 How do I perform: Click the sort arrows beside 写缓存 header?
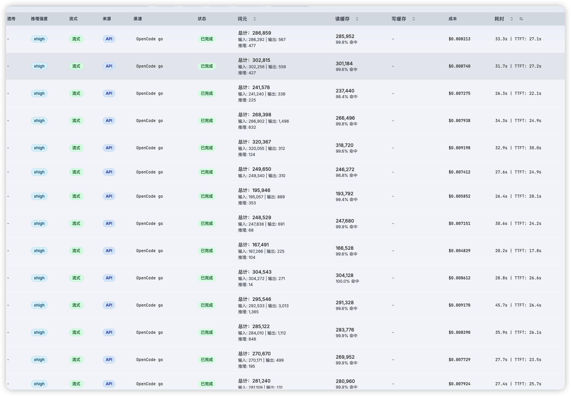414,19
